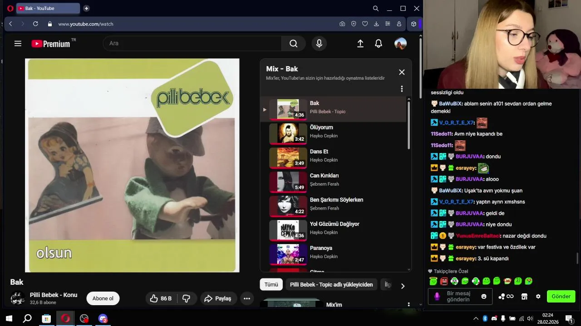This screenshot has width=581, height=326.
Task: Play Ölüyorum by Hayko Cepkin
Action: click(x=333, y=133)
